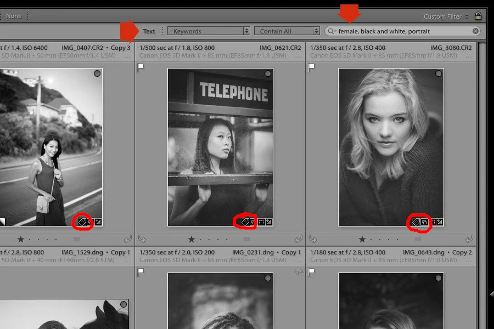This screenshot has height=329, width=494.
Task: Open the Keywords search target dropdown
Action: click(x=209, y=31)
